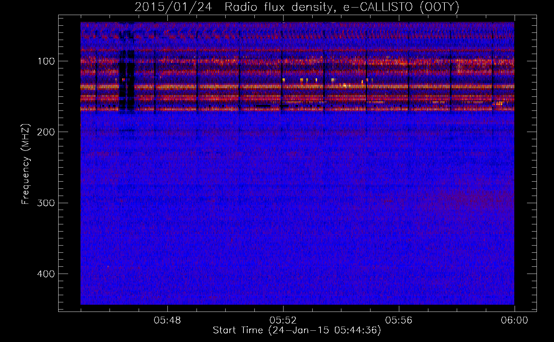Image resolution: width=554 pixels, height=342 pixels.
Task: Click the 'Start Time (24-Jan-15 05:44:36)' label
Action: point(297,330)
